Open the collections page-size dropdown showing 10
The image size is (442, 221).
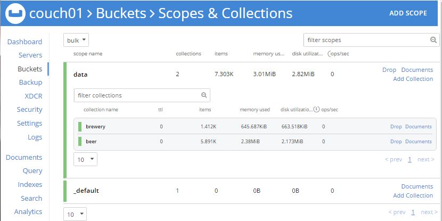pyautogui.click(x=85, y=159)
